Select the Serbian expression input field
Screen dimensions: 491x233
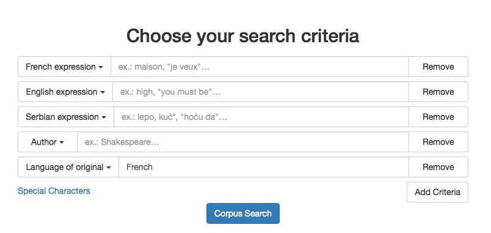(x=261, y=117)
